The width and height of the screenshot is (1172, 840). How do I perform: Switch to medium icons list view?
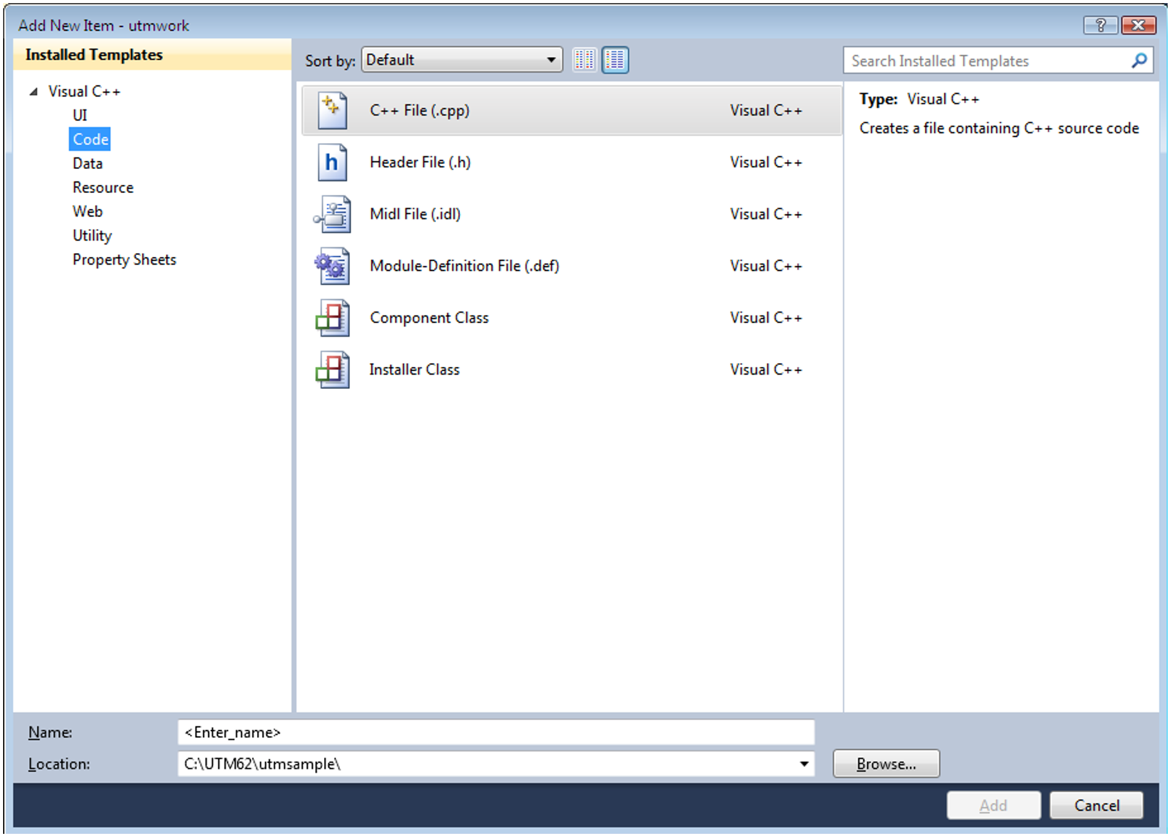pos(615,60)
